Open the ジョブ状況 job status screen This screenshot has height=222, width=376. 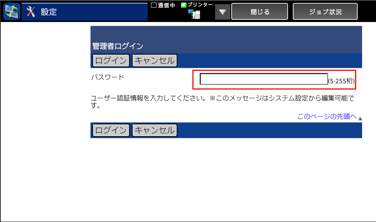[x=325, y=12]
